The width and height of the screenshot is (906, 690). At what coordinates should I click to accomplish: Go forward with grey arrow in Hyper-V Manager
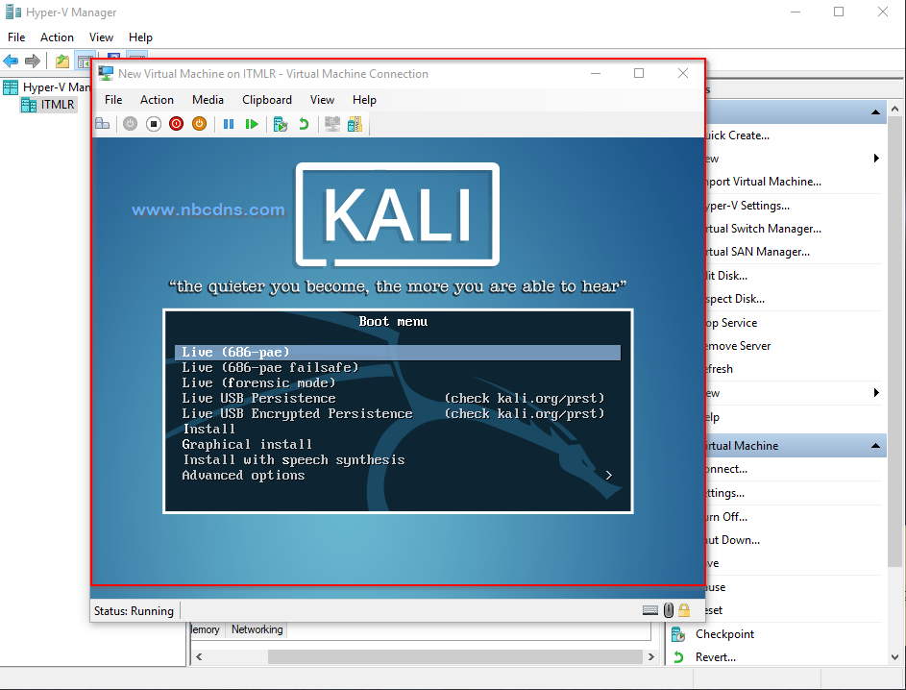point(33,61)
